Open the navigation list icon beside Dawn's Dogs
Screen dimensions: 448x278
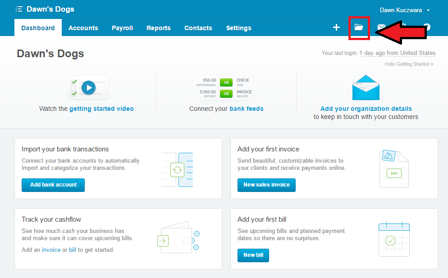(x=18, y=9)
